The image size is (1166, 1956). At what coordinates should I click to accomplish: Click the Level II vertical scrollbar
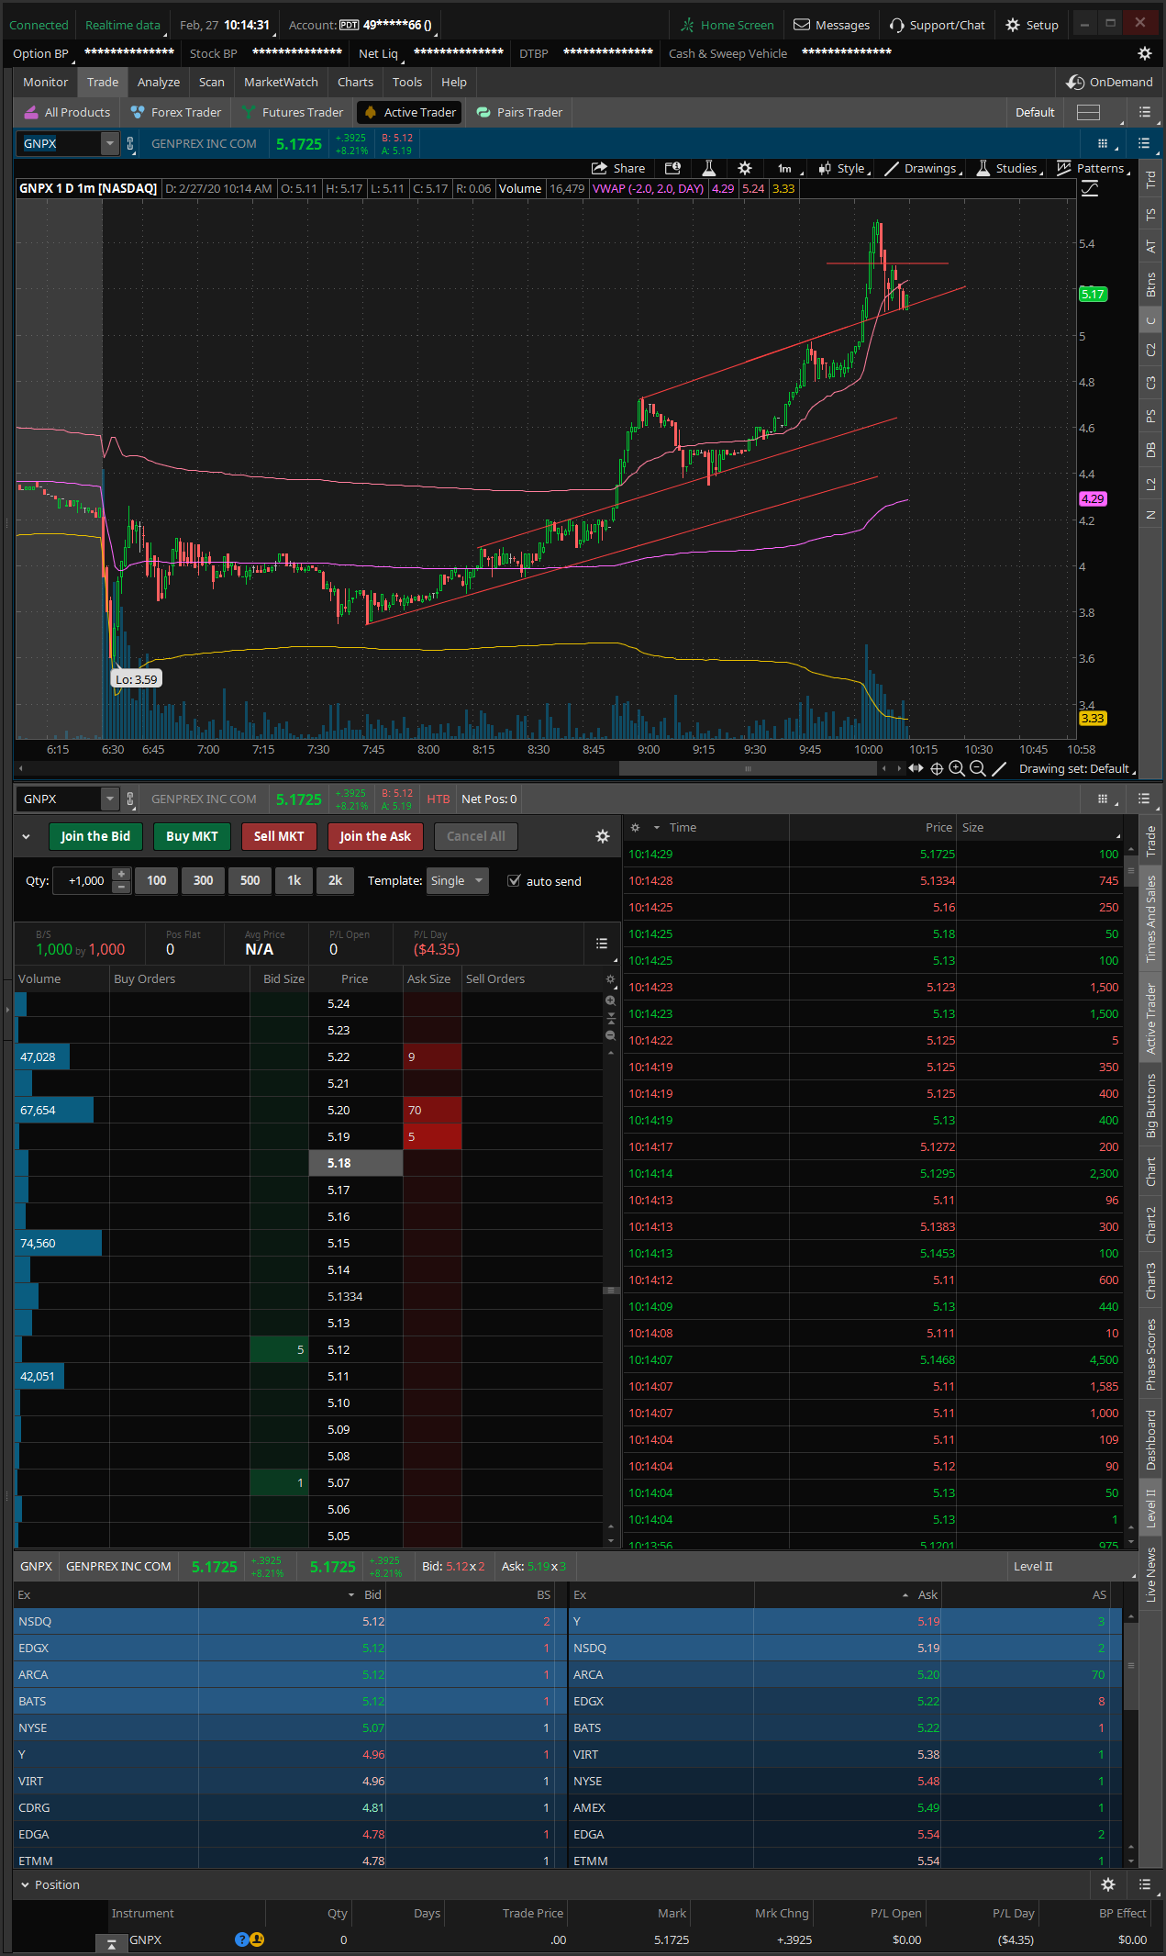tap(1131, 1665)
